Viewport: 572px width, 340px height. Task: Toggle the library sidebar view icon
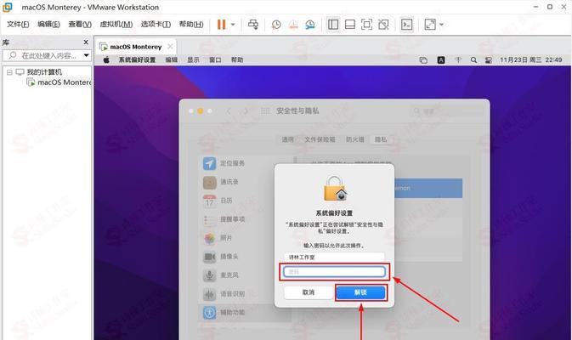(333, 25)
